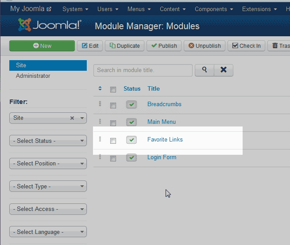Toggle published status icon for Favorite Links
290x245 pixels.
(x=131, y=140)
